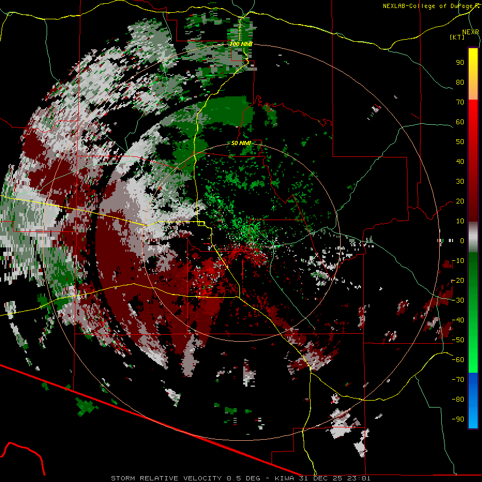This screenshot has height=482, width=482.
Task: Click the -10 value on the velocity scale
Action: point(458,261)
